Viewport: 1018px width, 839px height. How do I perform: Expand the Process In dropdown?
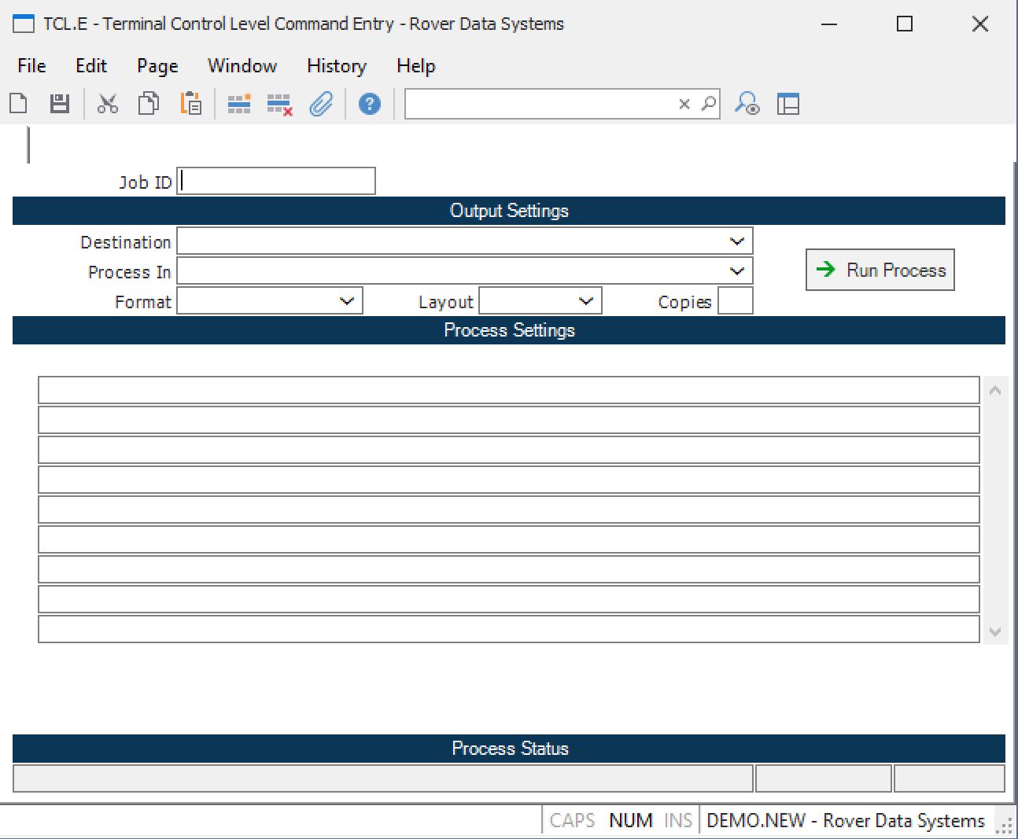pyautogui.click(x=736, y=271)
